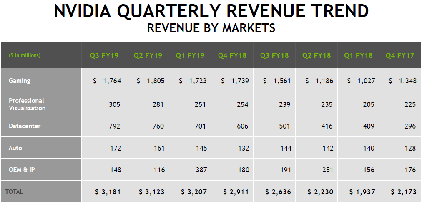Viewport: 422px width, 203px height.
Task: Click the Q4 FY18 column header
Action: pyautogui.click(x=232, y=56)
